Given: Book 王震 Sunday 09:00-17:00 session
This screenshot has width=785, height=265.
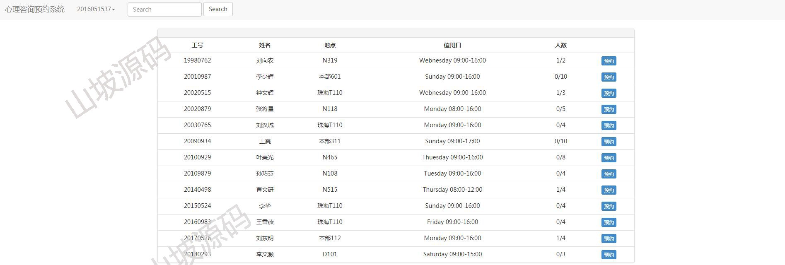Looking at the screenshot, I should (609, 142).
